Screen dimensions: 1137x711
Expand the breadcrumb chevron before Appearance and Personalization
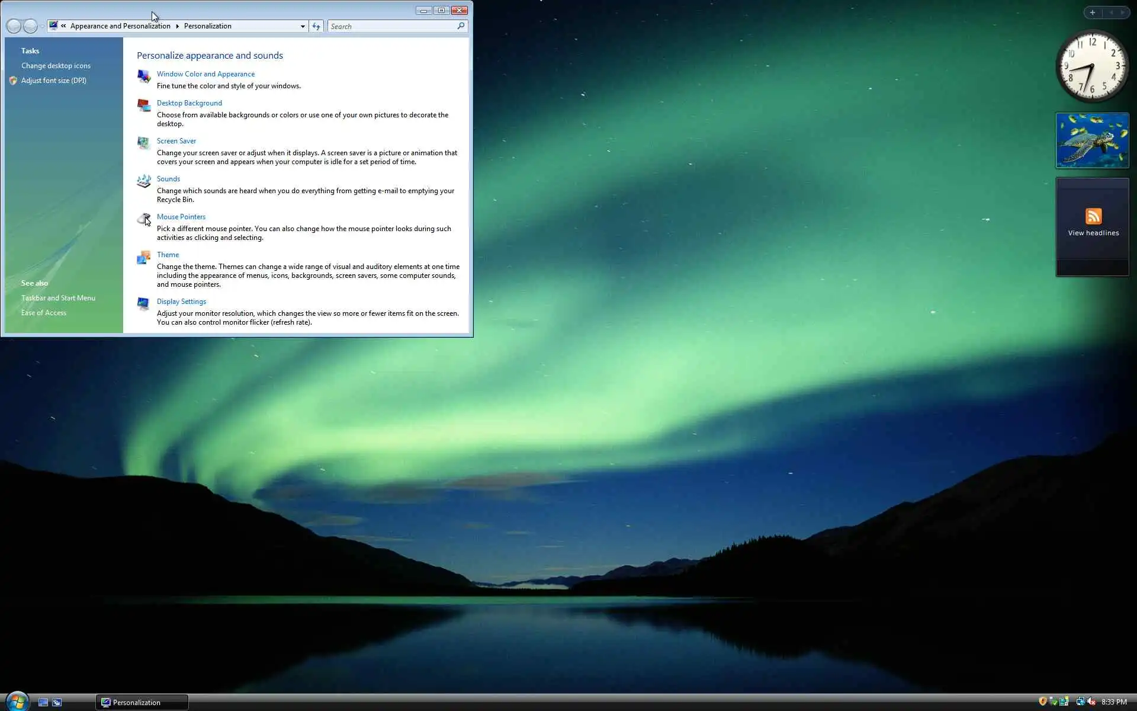click(63, 26)
